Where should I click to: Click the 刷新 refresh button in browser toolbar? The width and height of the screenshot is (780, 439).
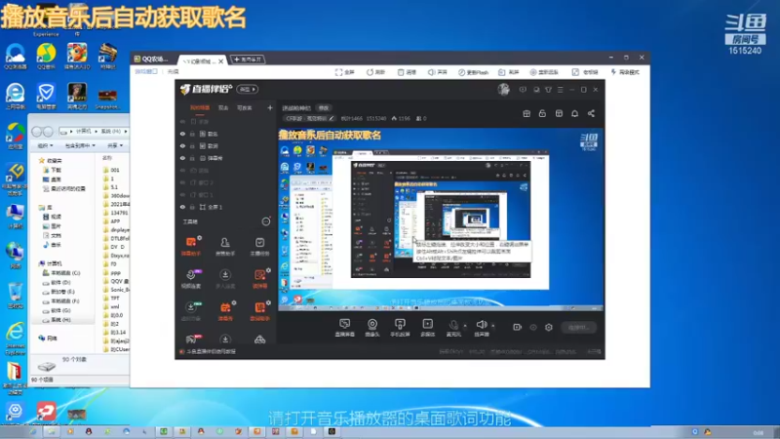375,72
